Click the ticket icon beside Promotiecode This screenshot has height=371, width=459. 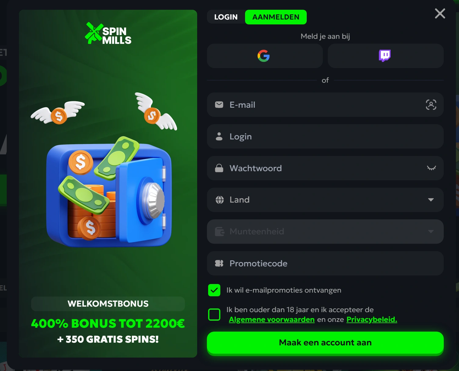[219, 263]
